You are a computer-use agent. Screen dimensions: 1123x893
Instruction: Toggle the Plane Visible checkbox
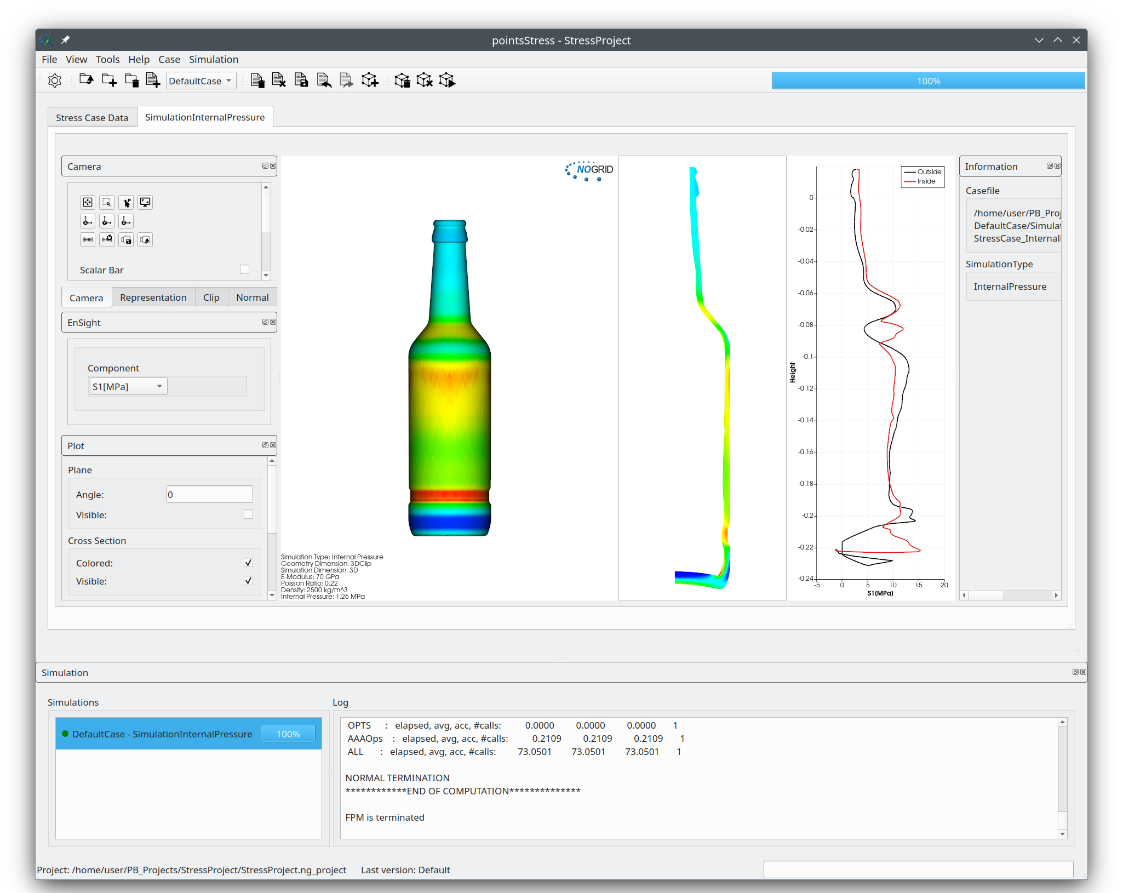click(248, 514)
